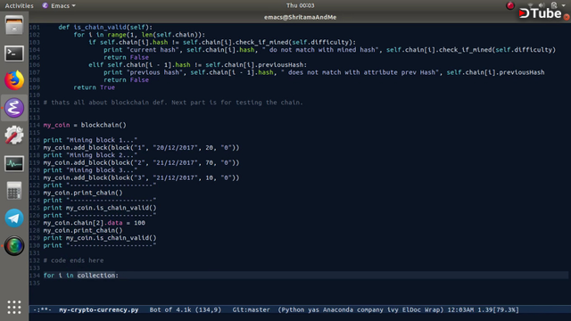Open the clock showing Thu 00:03
571x321 pixels.
(x=300, y=5)
